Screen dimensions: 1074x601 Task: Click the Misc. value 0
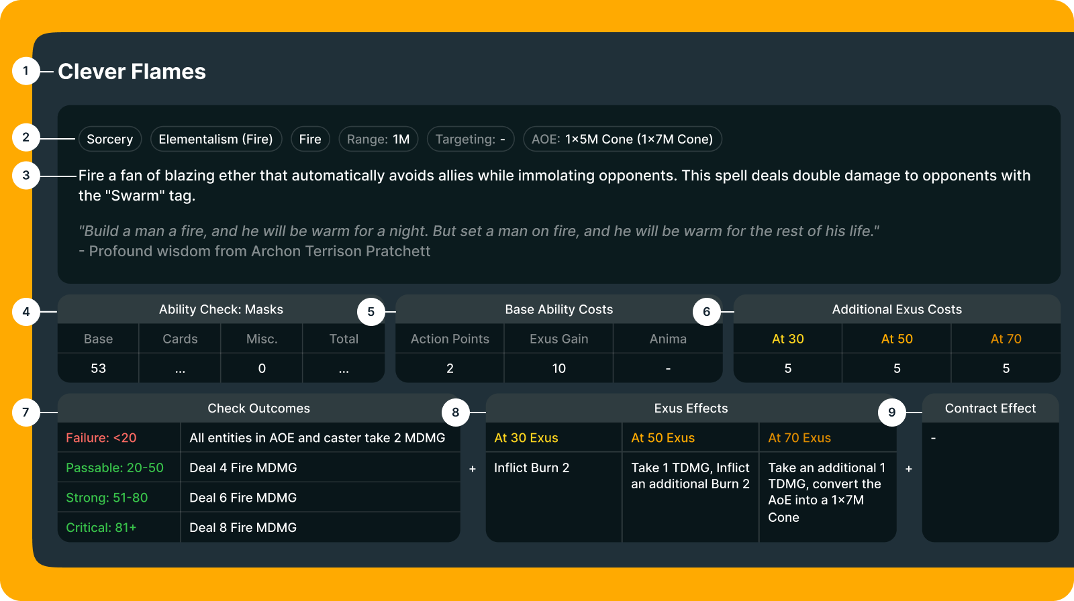pyautogui.click(x=262, y=368)
